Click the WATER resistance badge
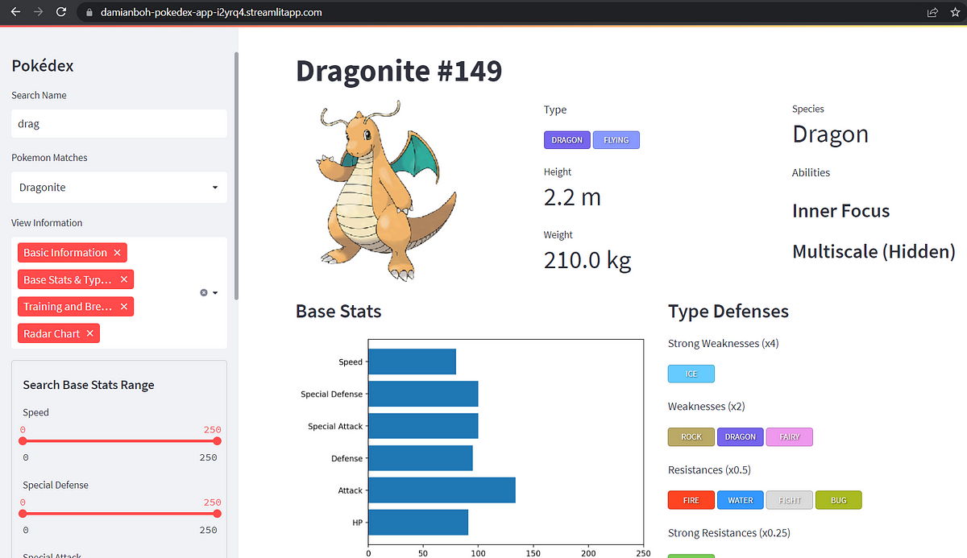This screenshot has width=967, height=558. pos(741,500)
